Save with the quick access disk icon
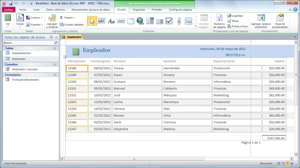This screenshot has width=300, height=168. (x=11, y=4)
